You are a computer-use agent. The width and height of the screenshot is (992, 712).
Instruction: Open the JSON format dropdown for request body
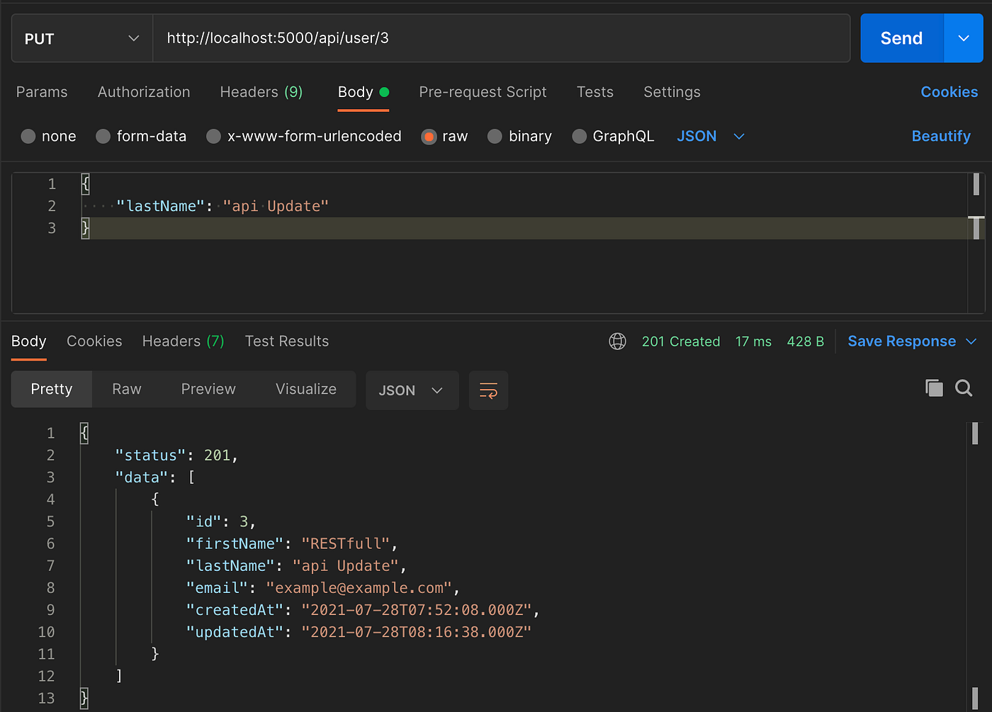pos(711,136)
